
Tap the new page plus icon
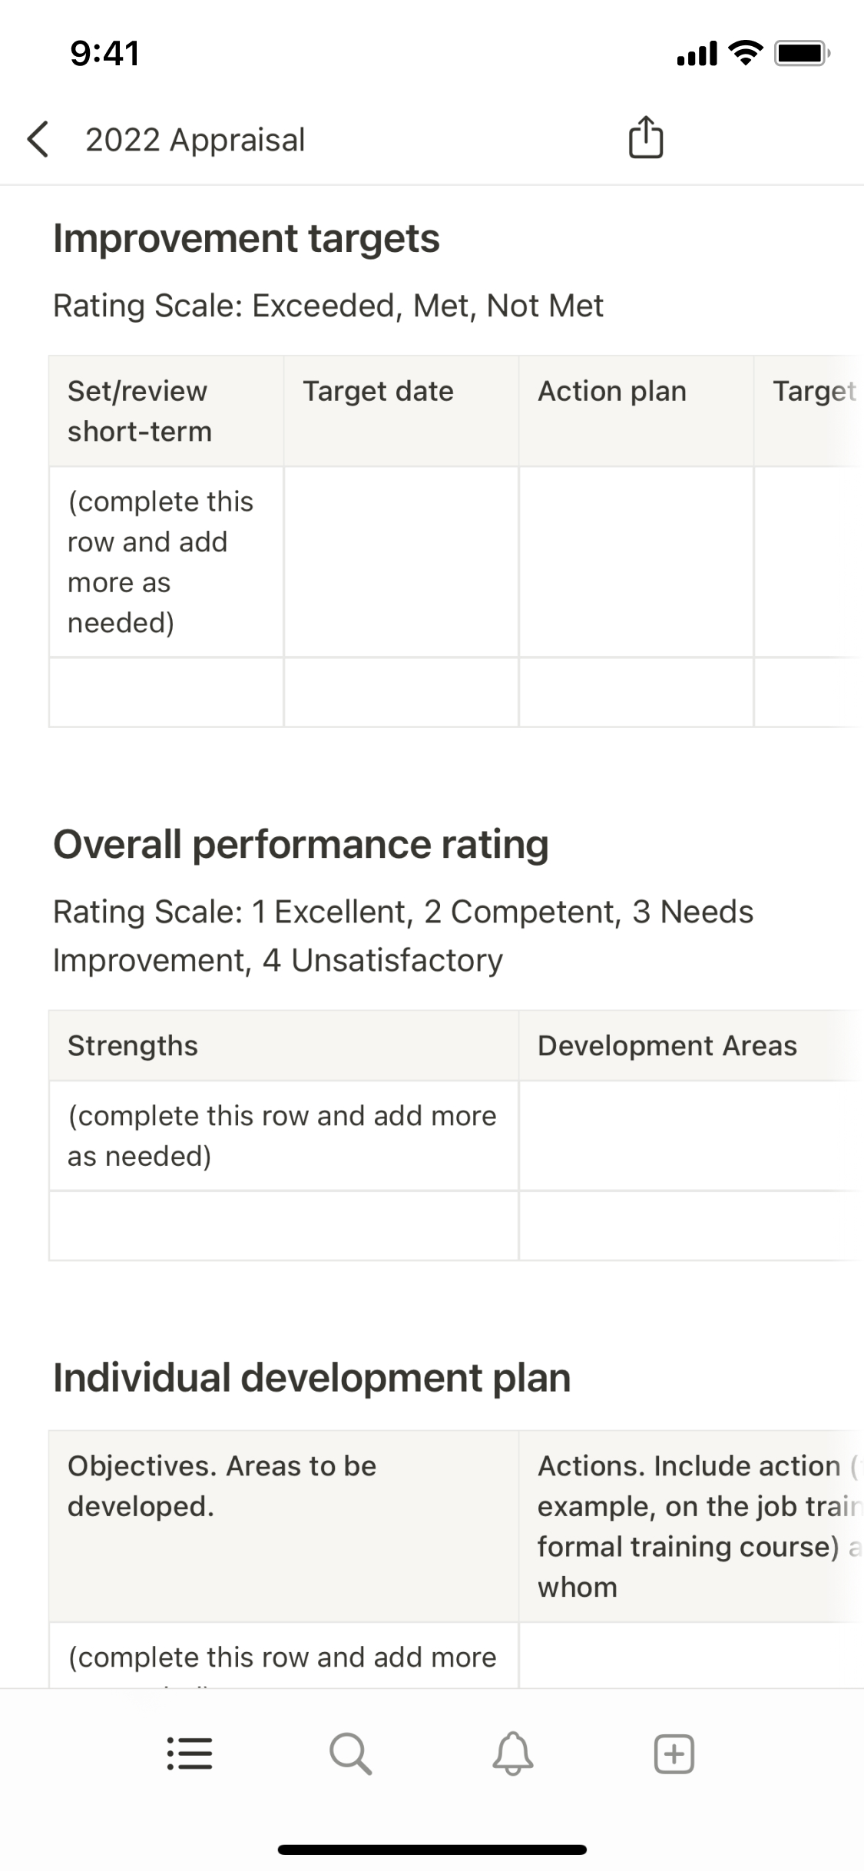(674, 1753)
